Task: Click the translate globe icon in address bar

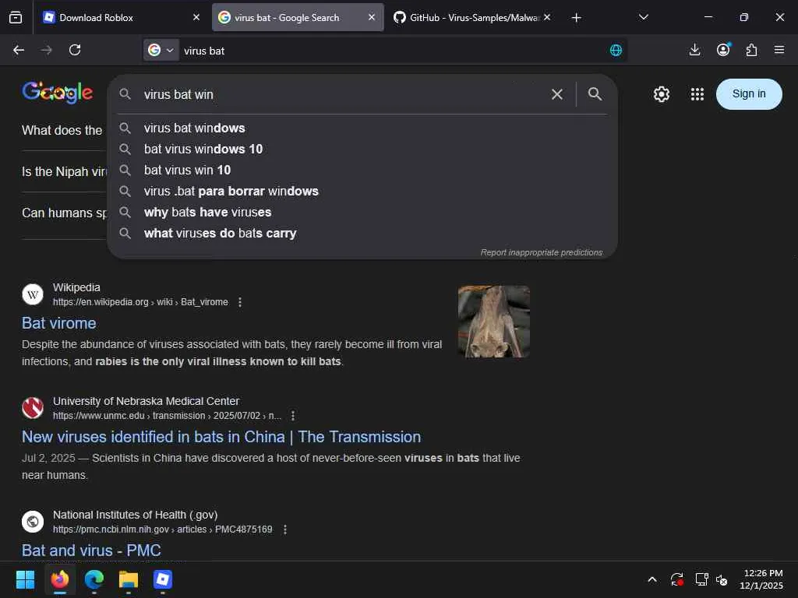Action: tap(616, 51)
